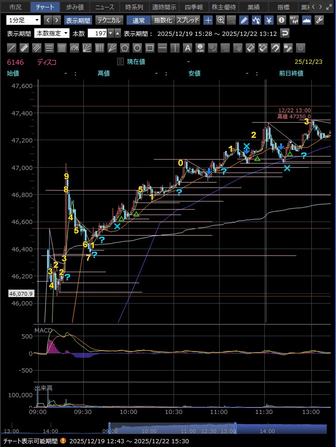Toggle 指数化 indexed chart mode
This screenshot has height=447, width=336.
click(163, 20)
